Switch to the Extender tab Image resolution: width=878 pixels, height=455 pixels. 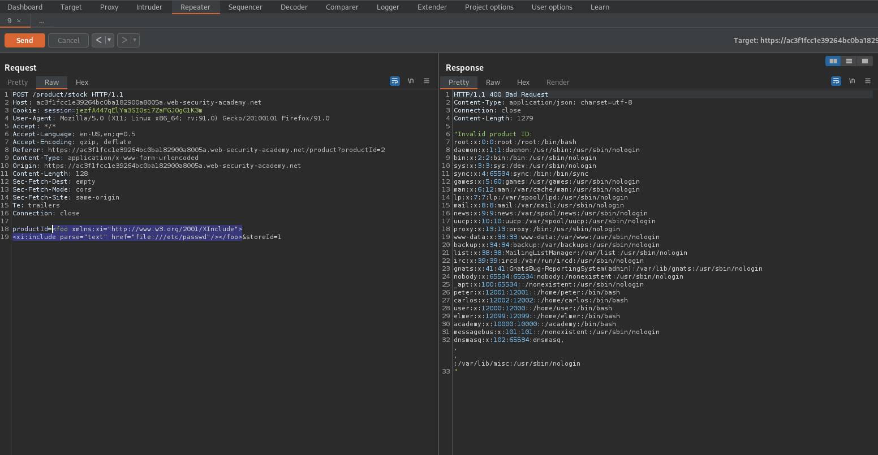coord(432,7)
